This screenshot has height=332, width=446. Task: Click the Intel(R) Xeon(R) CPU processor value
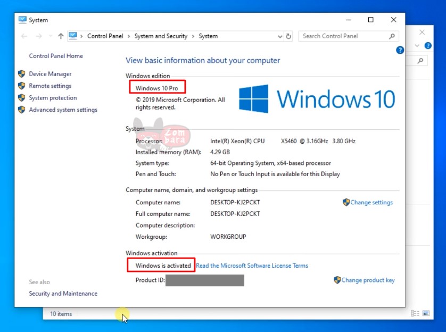pyautogui.click(x=283, y=141)
